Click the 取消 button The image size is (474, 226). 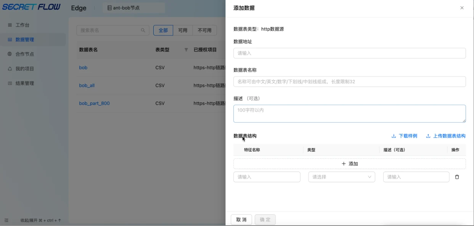(241, 220)
